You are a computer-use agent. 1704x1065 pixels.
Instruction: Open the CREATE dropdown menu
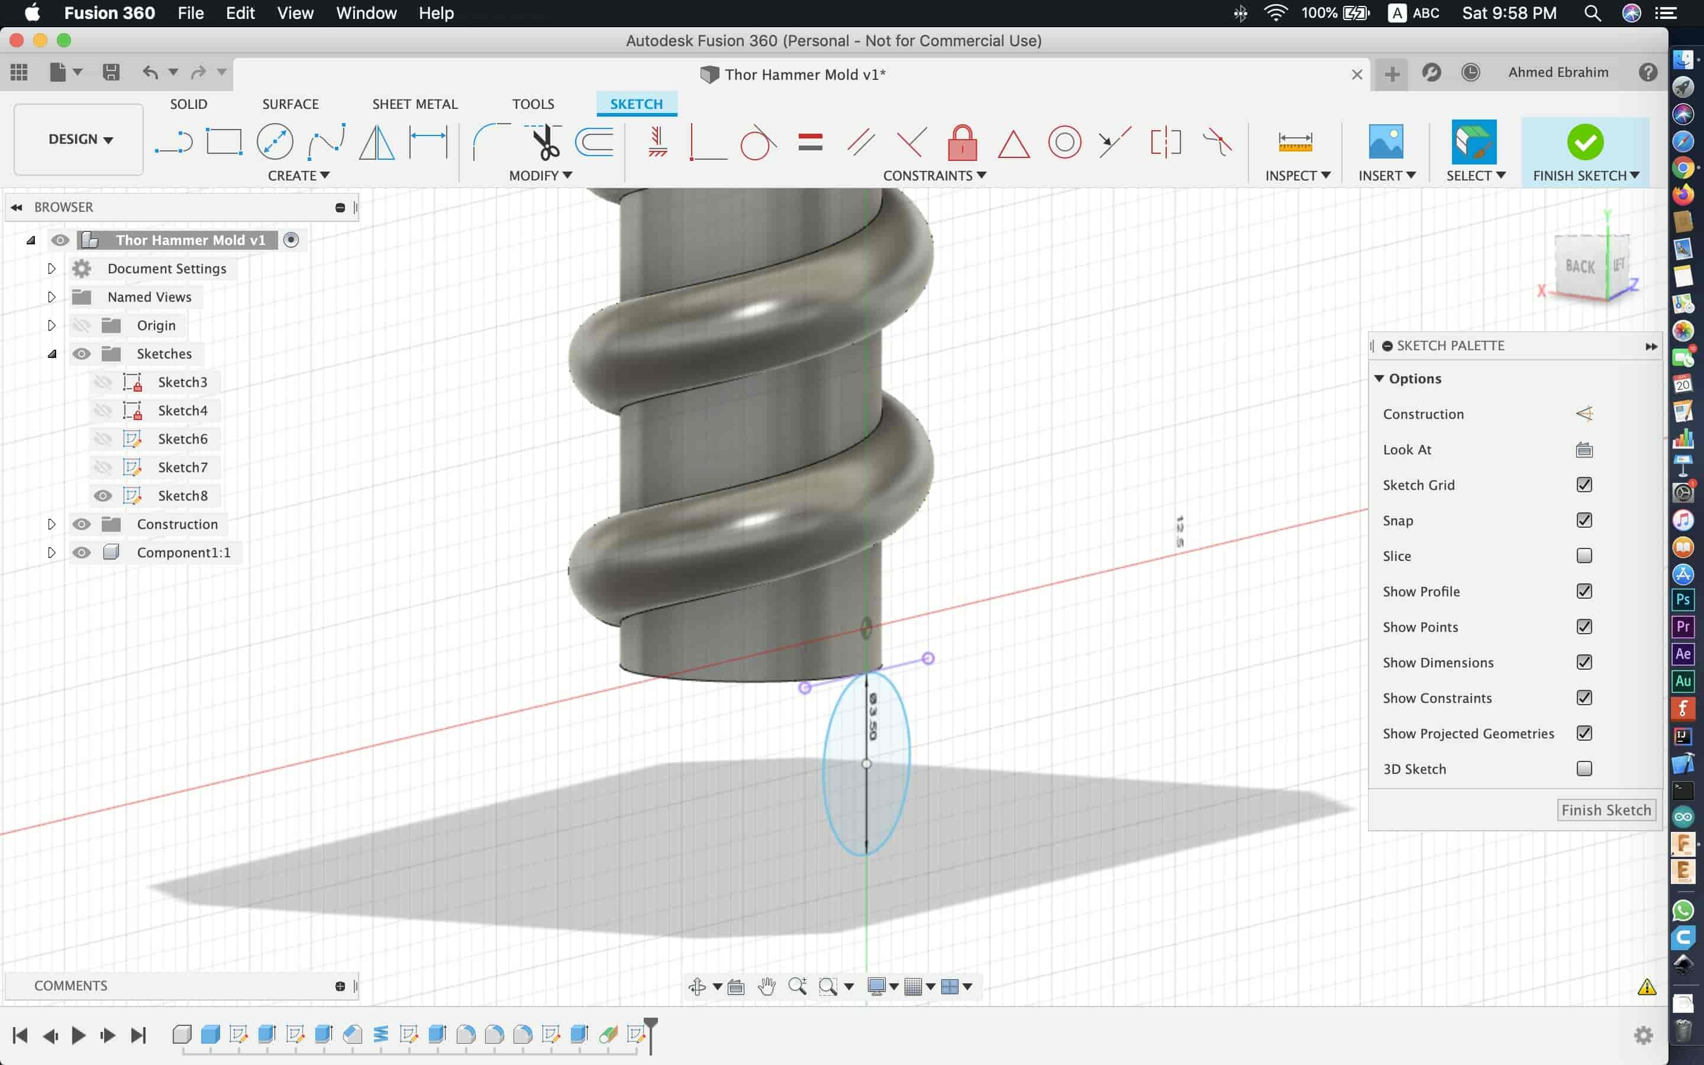[299, 175]
